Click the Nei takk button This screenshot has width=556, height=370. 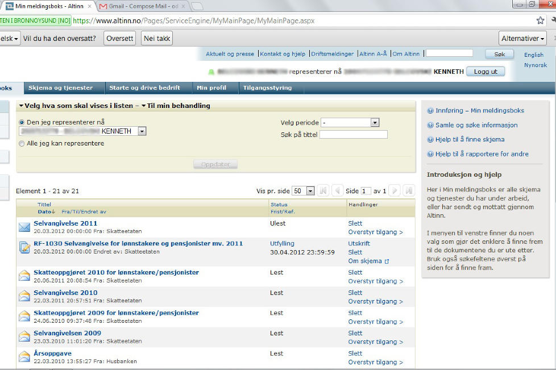click(x=157, y=38)
